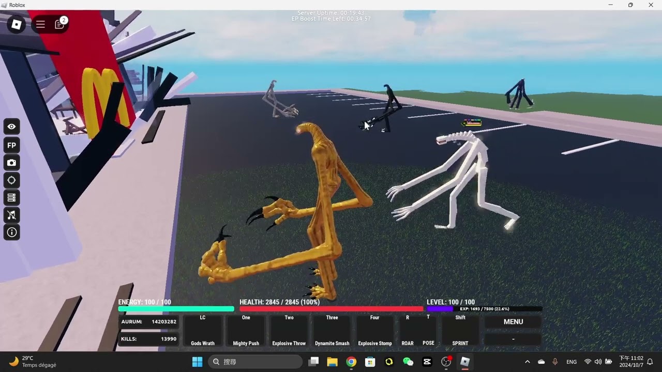Open Microsoft Store from taskbar
This screenshot has height=372, width=662.
click(370, 362)
